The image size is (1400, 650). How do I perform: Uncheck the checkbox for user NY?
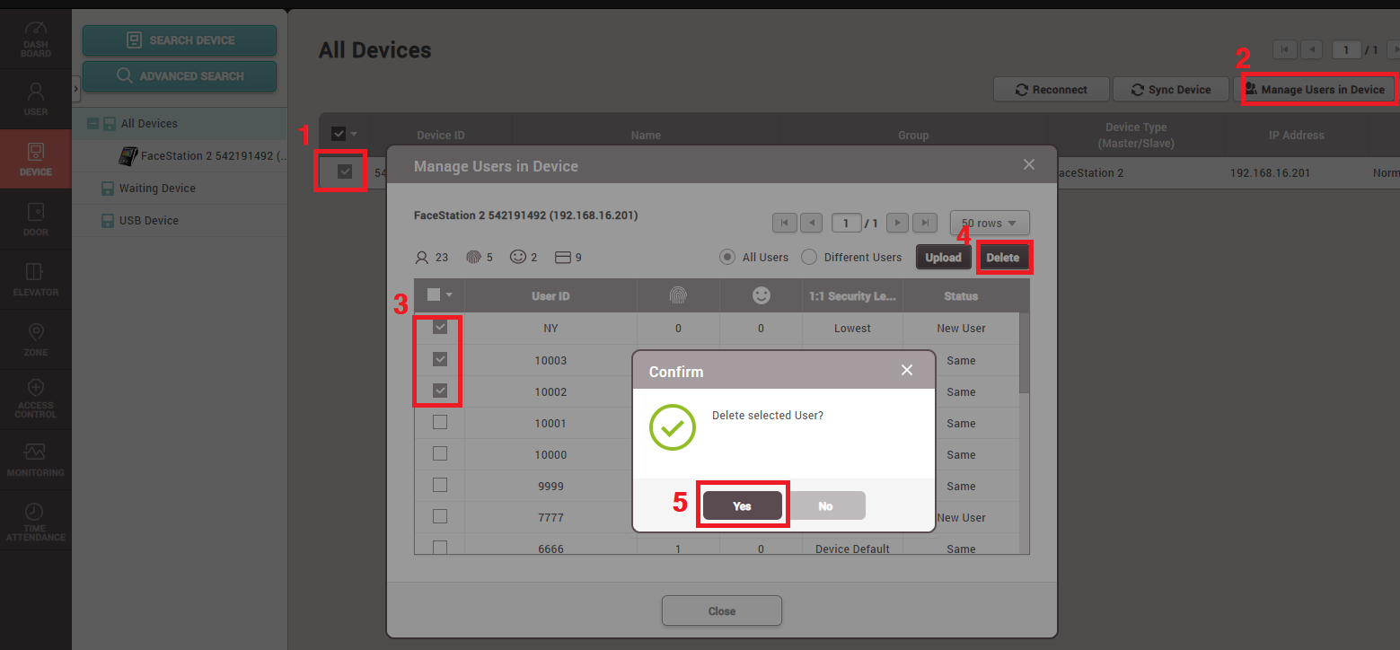(x=440, y=328)
